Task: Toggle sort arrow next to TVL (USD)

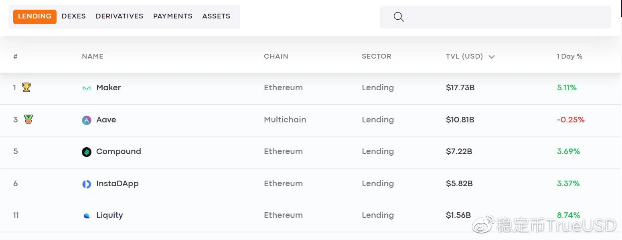Action: (492, 57)
